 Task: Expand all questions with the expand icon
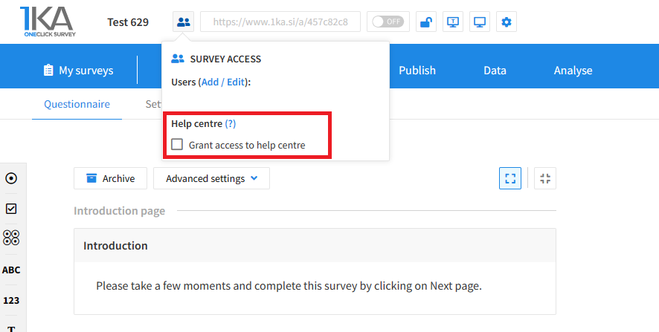click(510, 178)
